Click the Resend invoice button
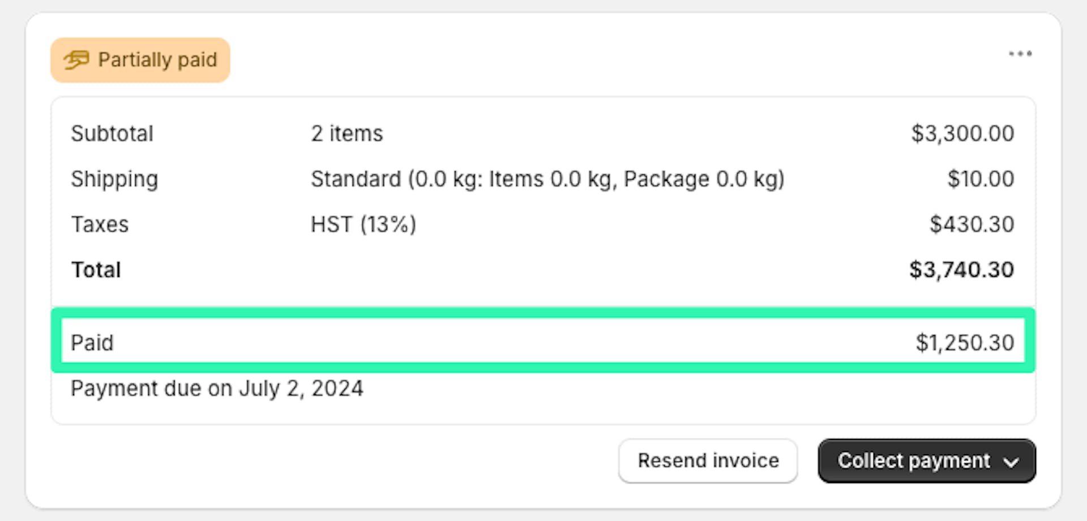This screenshot has height=521, width=1087. (708, 460)
